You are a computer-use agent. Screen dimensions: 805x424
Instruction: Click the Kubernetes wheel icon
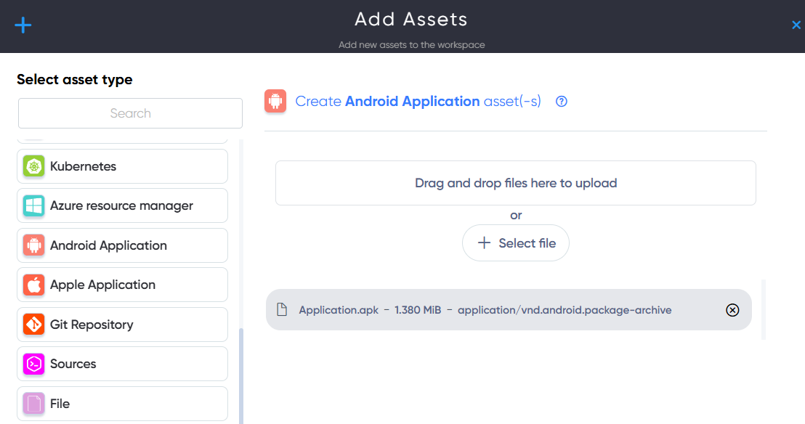click(34, 166)
